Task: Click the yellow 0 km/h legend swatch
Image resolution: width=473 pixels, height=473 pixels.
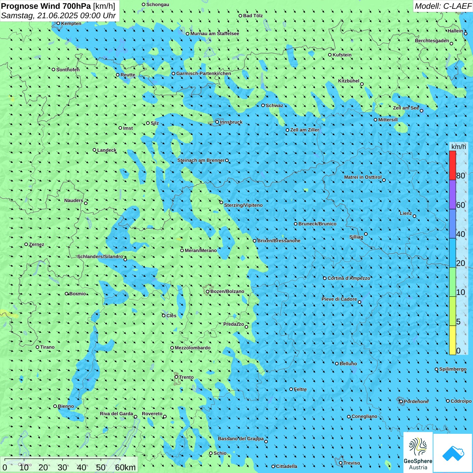Action: (452, 340)
